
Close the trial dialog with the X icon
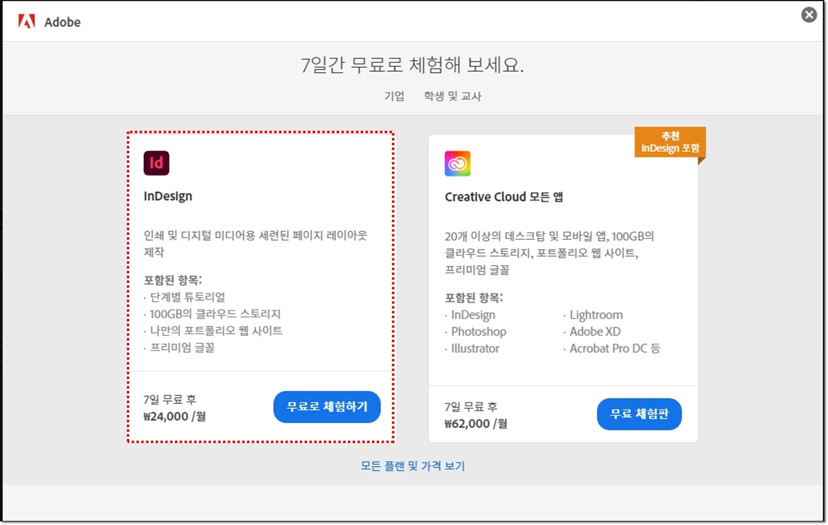click(809, 15)
